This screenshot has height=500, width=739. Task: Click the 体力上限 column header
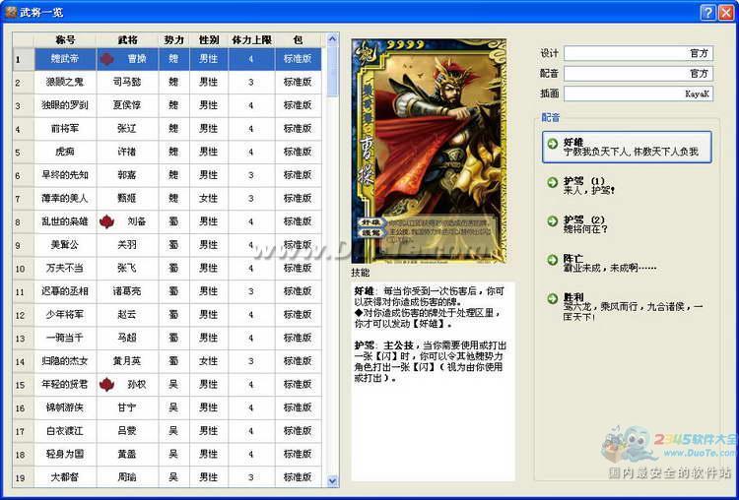pyautogui.click(x=251, y=39)
